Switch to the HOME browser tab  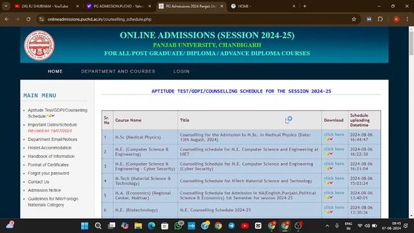point(261,6)
